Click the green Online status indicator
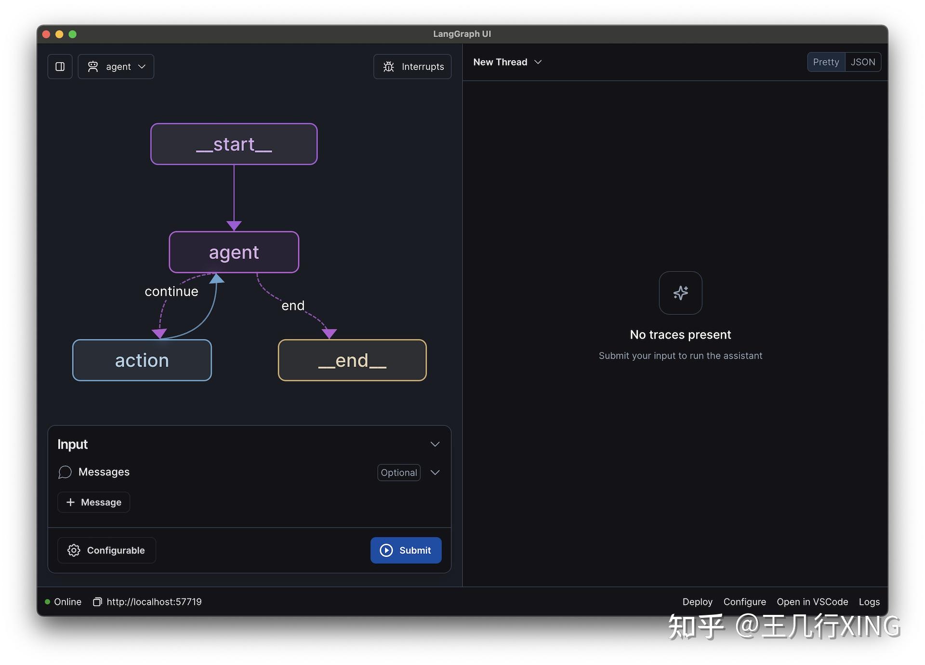This screenshot has width=925, height=665. click(48, 601)
